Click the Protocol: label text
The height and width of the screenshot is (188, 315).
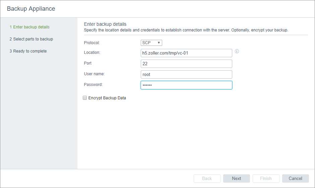pos(92,43)
